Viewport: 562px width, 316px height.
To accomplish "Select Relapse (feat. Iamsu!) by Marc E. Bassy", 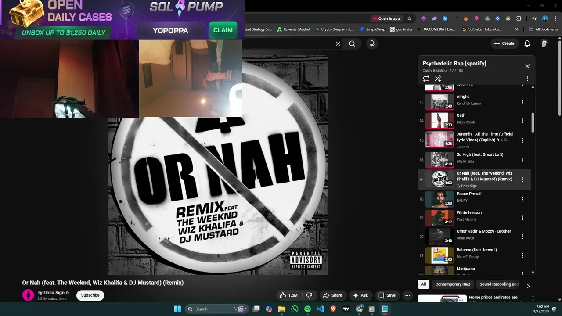I will click(473, 255).
